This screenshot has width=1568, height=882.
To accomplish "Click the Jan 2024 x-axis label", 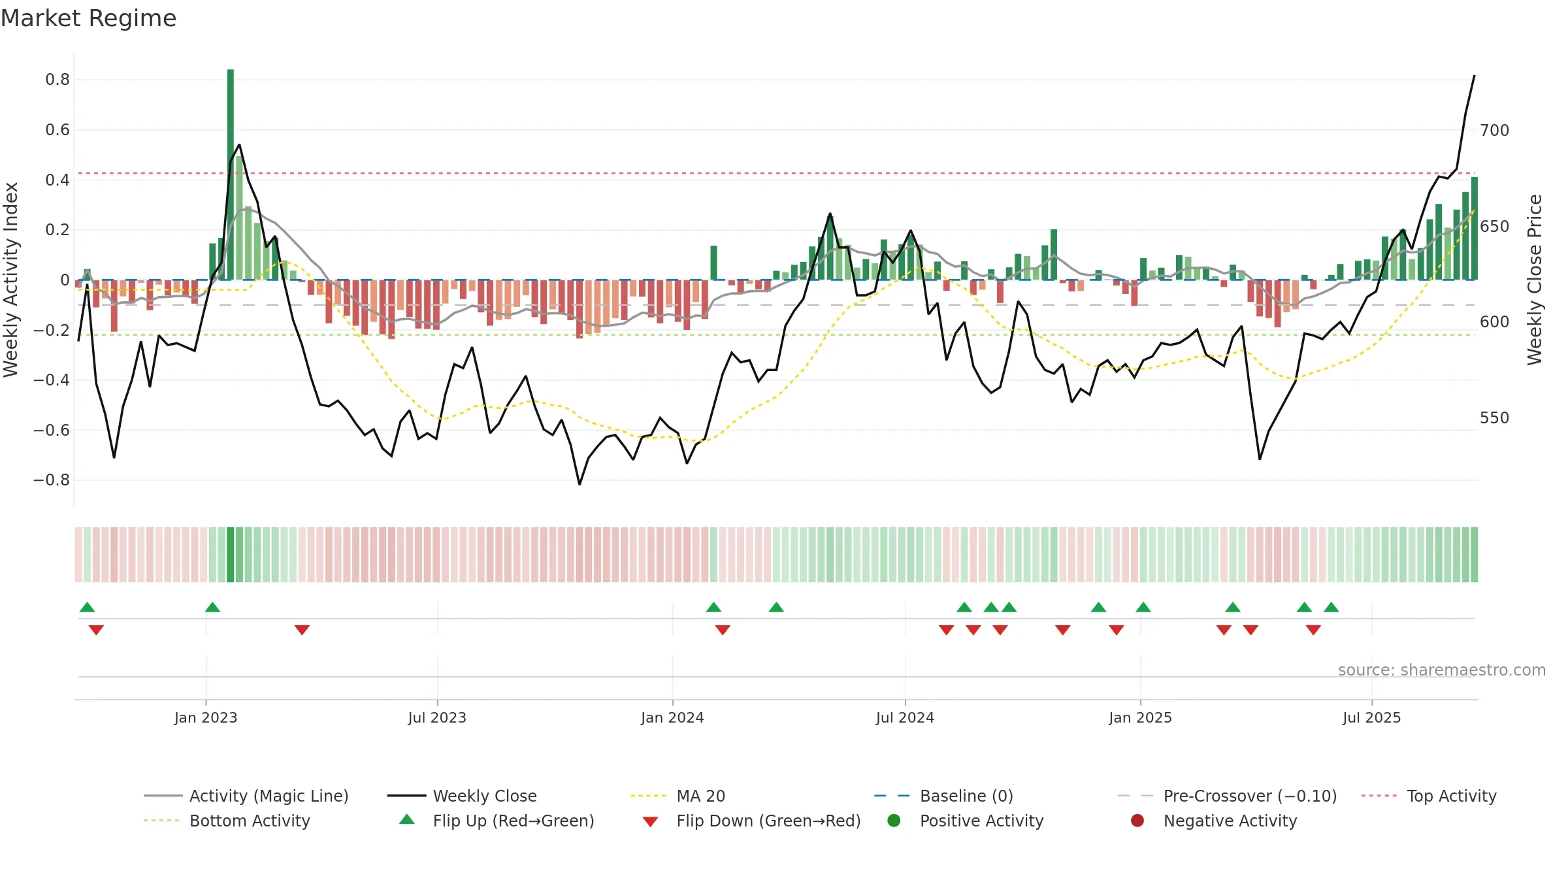I will click(672, 717).
